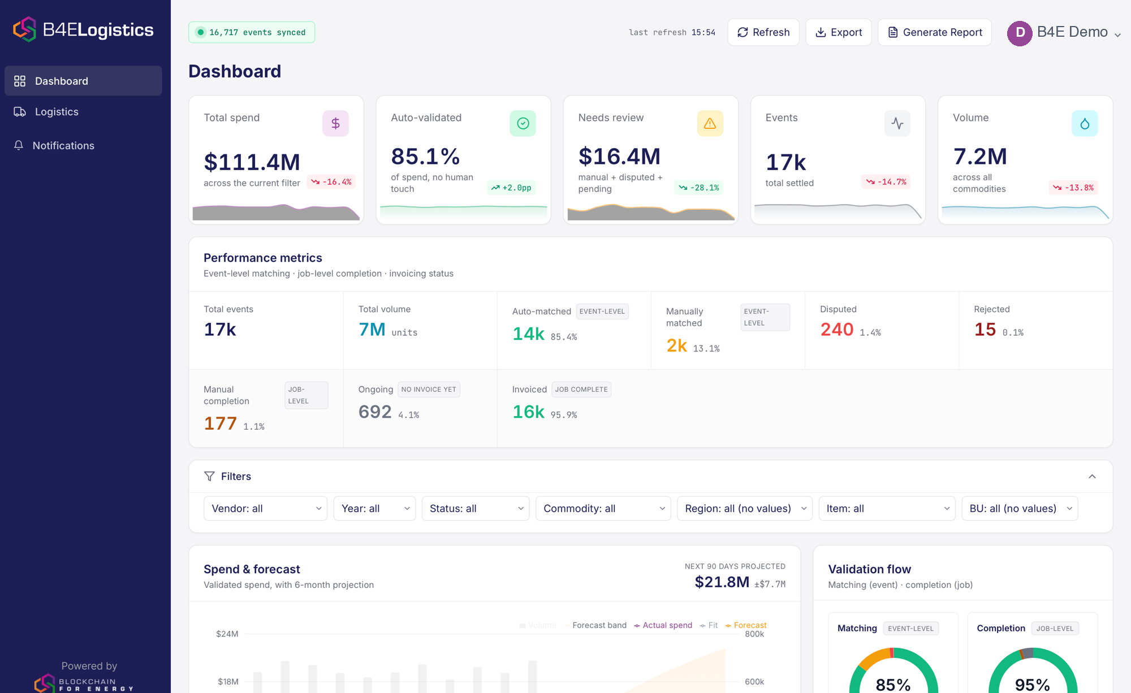Click the activity pulse icon on Events card
Screen dimensions: 1131x693
click(x=897, y=123)
